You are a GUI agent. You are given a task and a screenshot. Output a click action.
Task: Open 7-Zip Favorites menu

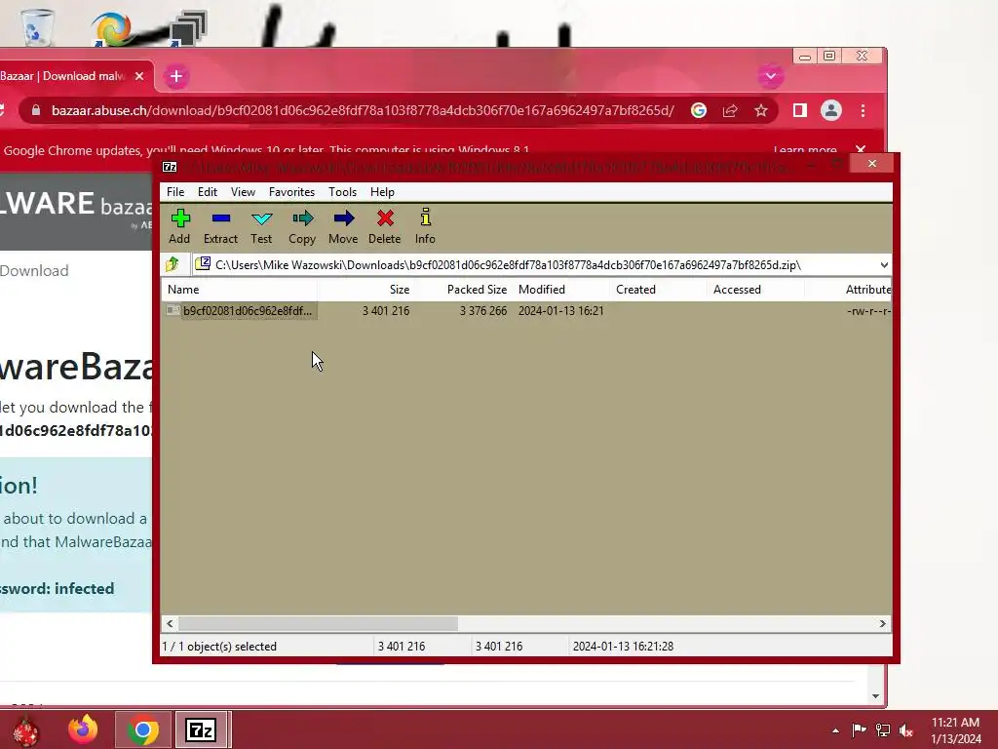coord(291,192)
